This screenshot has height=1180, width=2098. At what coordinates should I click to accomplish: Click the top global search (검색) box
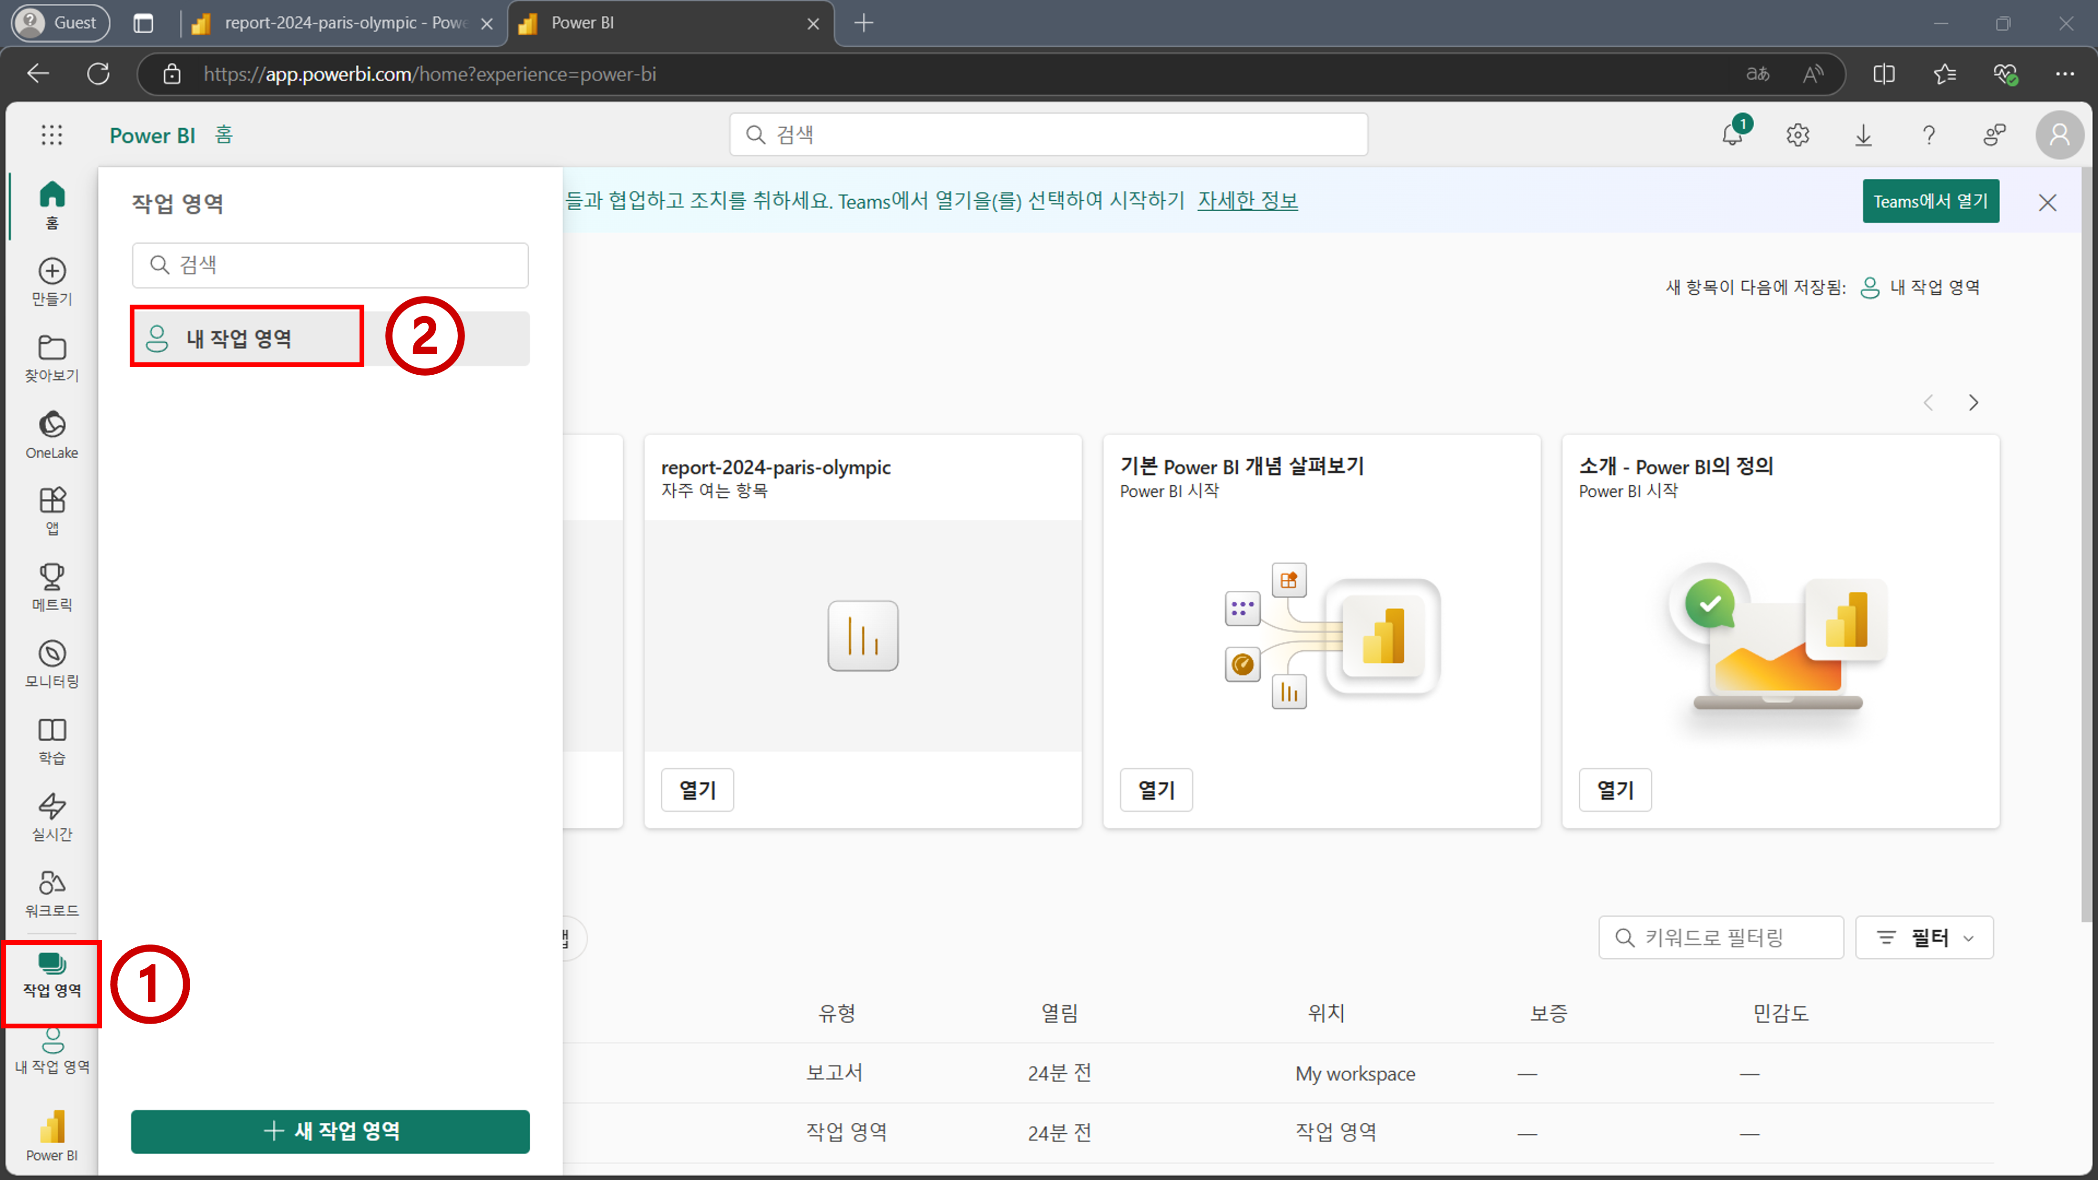pyautogui.click(x=1048, y=134)
